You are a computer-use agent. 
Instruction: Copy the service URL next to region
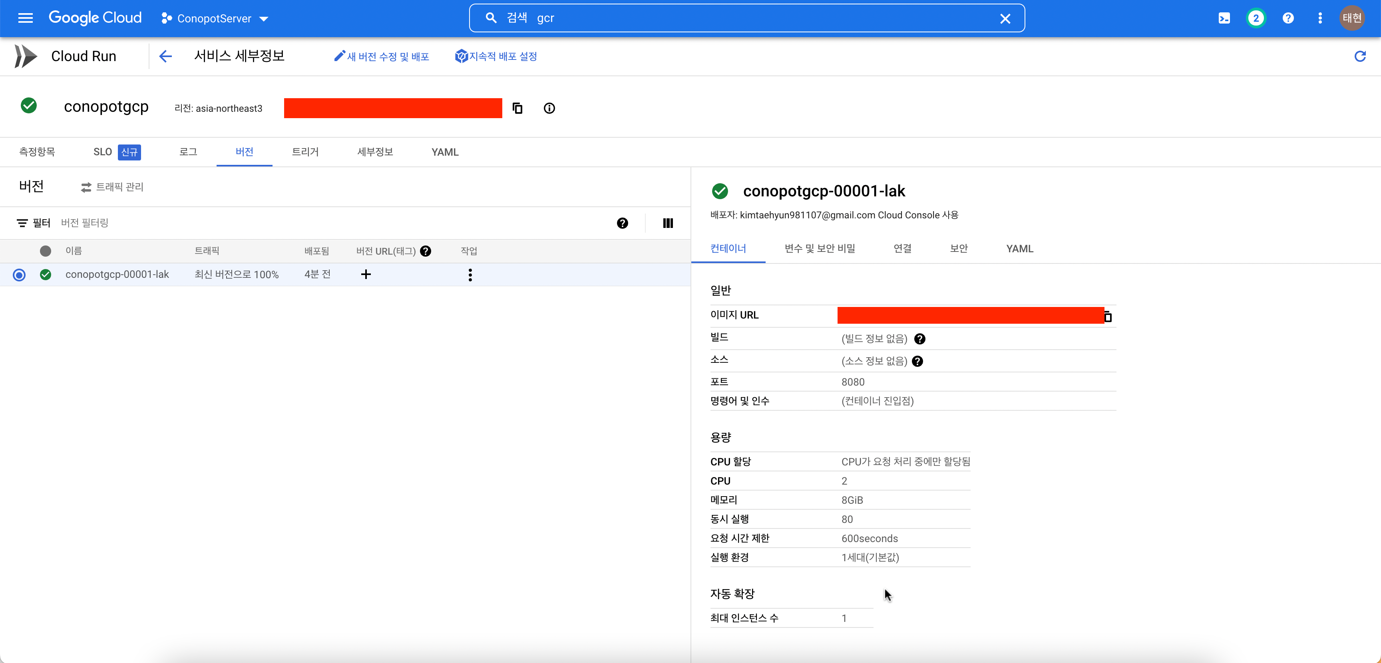pyautogui.click(x=517, y=108)
